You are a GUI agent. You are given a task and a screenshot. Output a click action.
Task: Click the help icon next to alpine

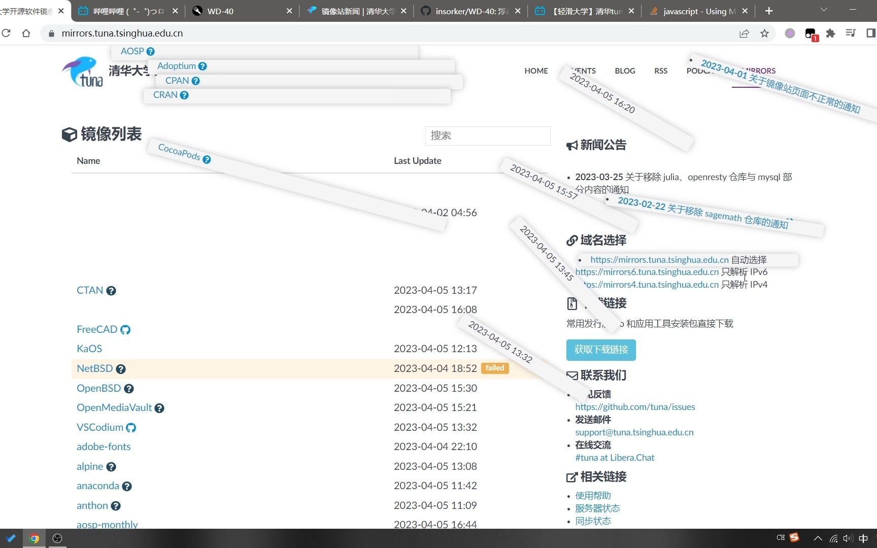click(x=111, y=467)
